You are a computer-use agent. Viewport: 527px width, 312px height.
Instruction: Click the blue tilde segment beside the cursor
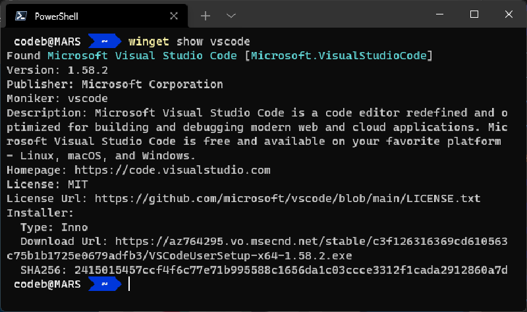[x=104, y=284]
